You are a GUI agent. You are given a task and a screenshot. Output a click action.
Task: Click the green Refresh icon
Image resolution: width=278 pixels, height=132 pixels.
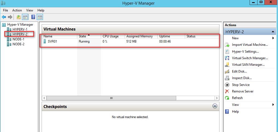pos(227,98)
